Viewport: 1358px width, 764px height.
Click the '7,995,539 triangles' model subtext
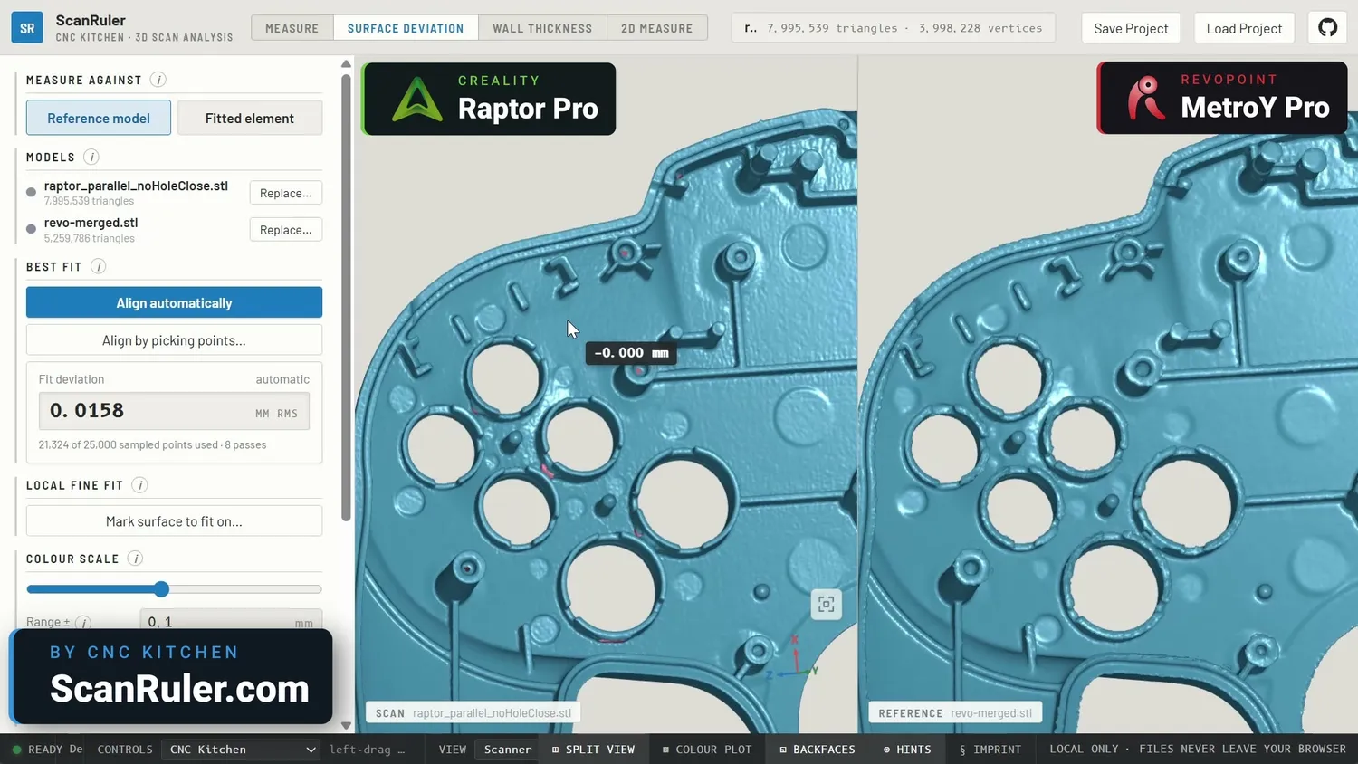click(89, 201)
